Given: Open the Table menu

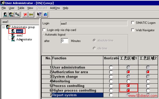Looking at the screenshot, I should pos(21,8).
